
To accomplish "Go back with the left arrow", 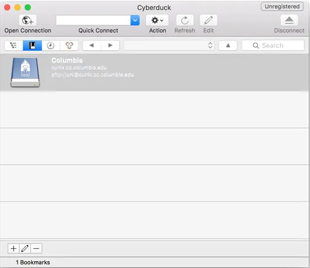I will (92, 46).
